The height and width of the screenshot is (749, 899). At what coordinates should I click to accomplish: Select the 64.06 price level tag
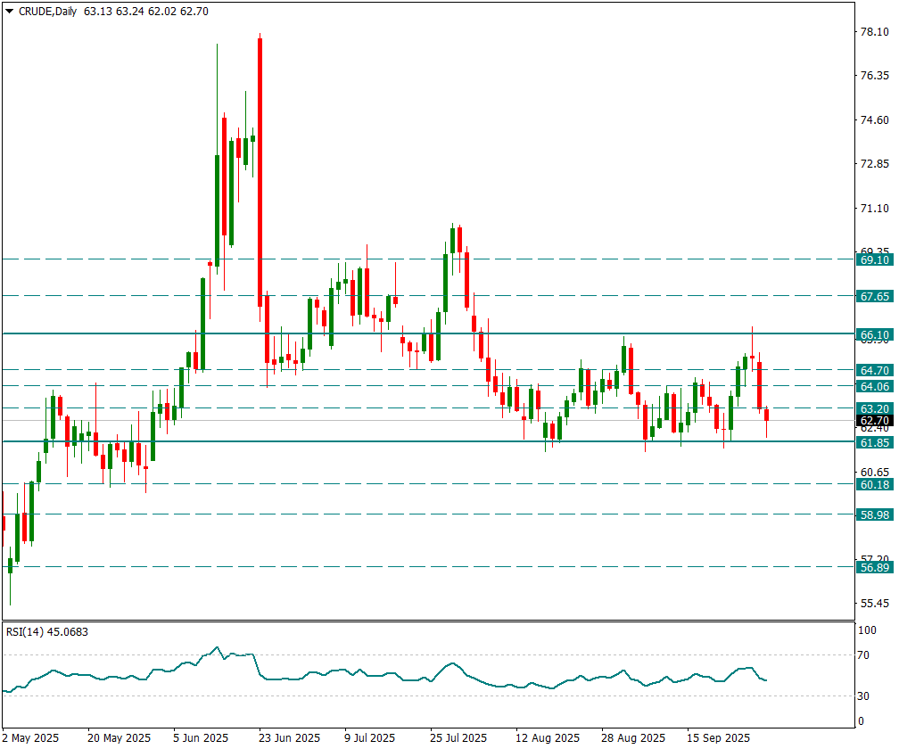point(874,386)
